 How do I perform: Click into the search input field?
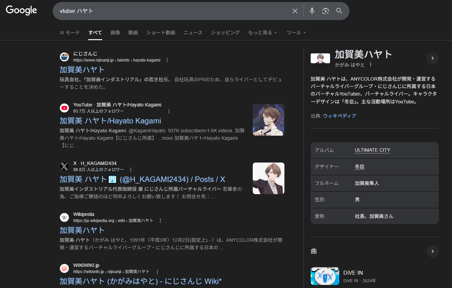170,11
